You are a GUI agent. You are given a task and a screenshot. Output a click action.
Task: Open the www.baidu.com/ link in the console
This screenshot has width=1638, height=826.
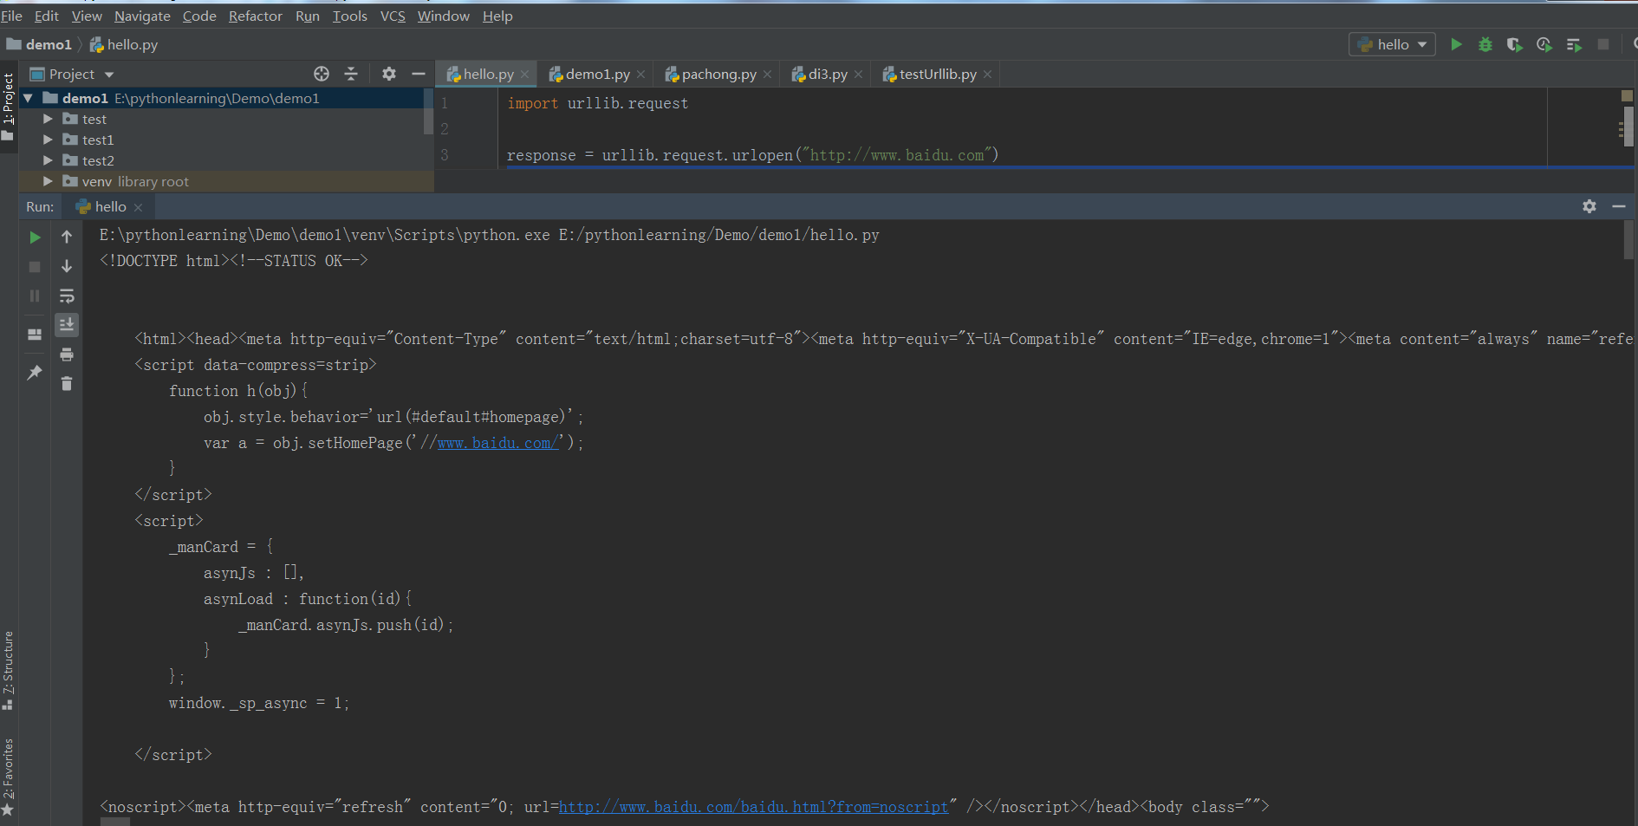coord(497,442)
